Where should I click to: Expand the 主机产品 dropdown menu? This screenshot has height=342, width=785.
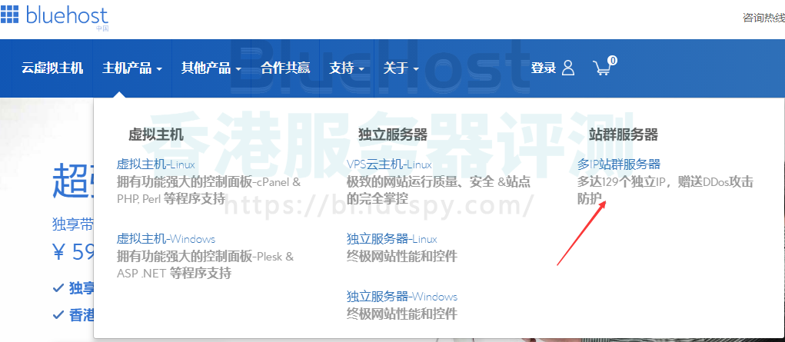click(x=132, y=68)
